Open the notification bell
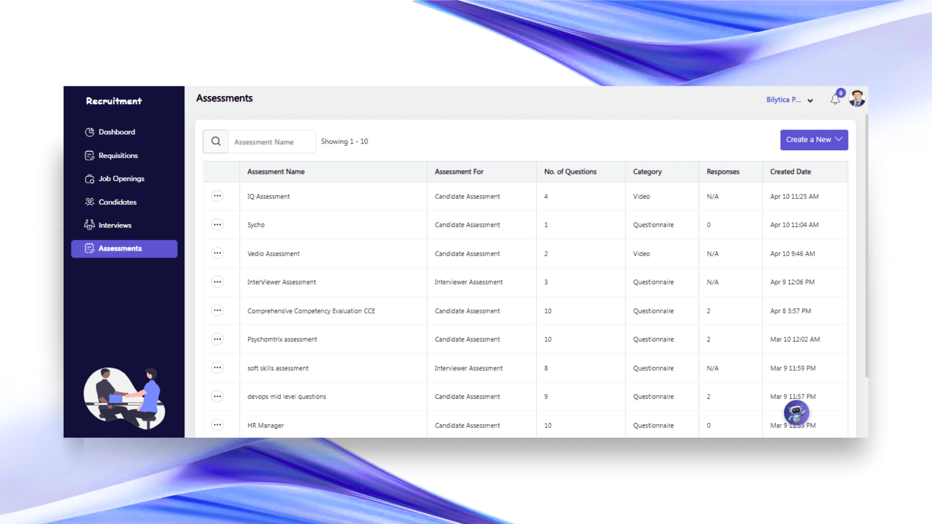The width and height of the screenshot is (932, 524). [x=835, y=99]
